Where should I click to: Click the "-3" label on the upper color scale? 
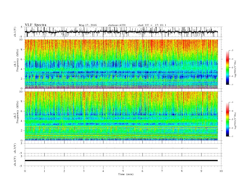point(232,51)
